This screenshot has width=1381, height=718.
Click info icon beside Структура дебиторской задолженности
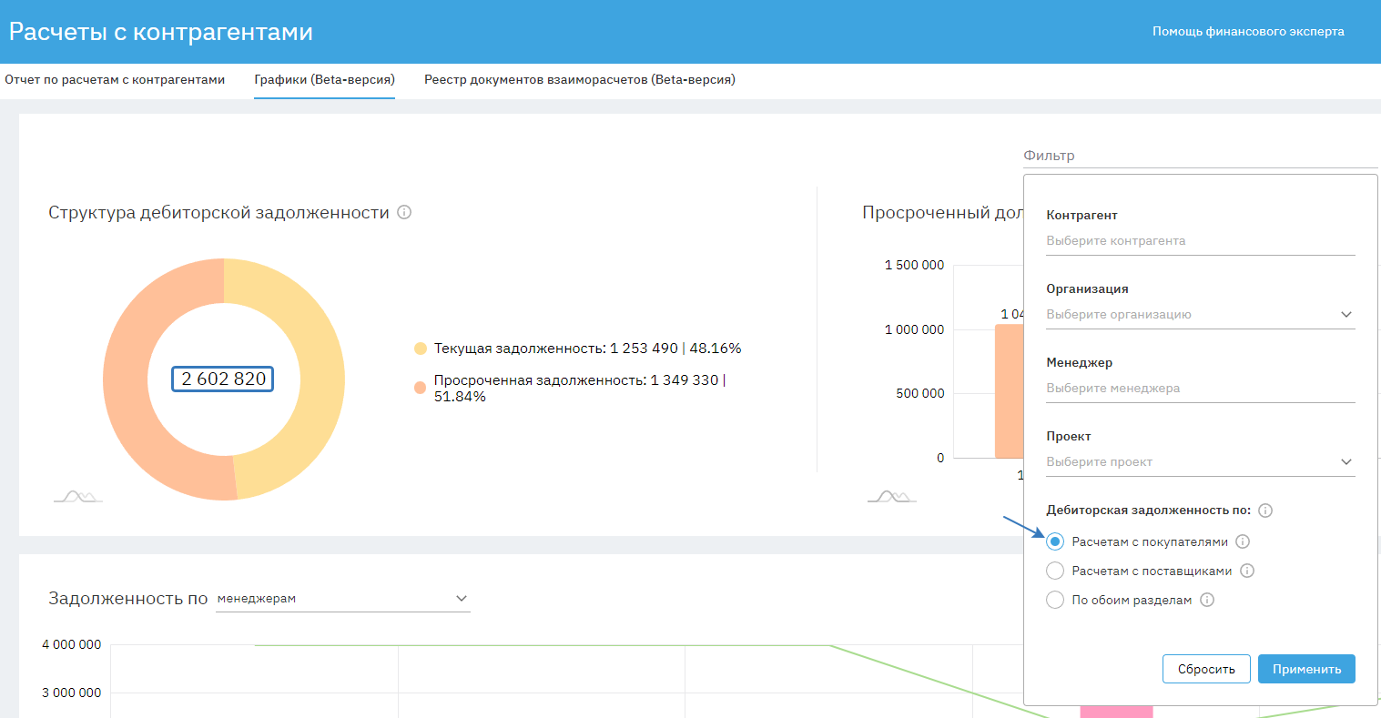[x=405, y=212]
